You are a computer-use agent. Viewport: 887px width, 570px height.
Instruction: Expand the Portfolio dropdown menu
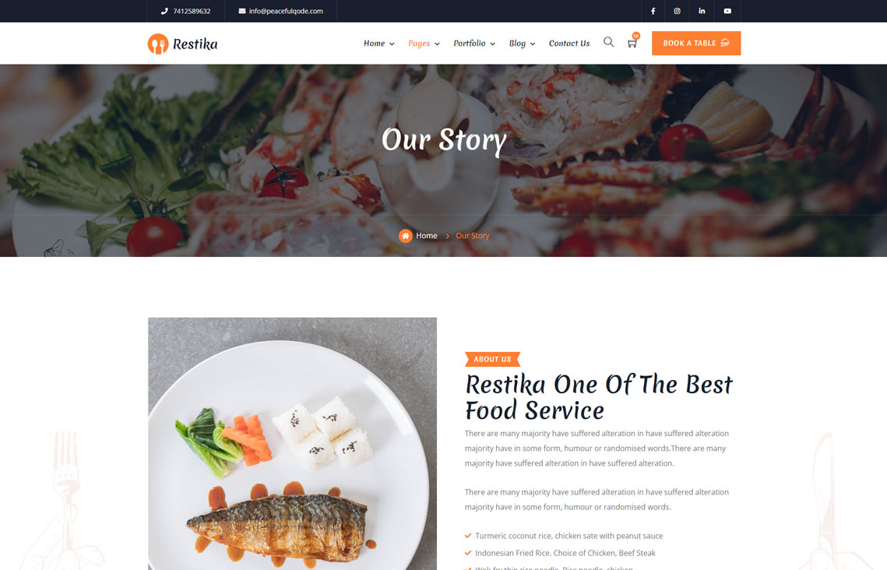(474, 43)
